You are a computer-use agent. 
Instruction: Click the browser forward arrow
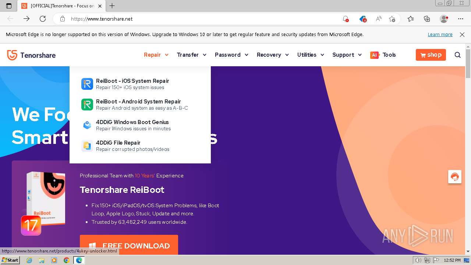coord(26,19)
